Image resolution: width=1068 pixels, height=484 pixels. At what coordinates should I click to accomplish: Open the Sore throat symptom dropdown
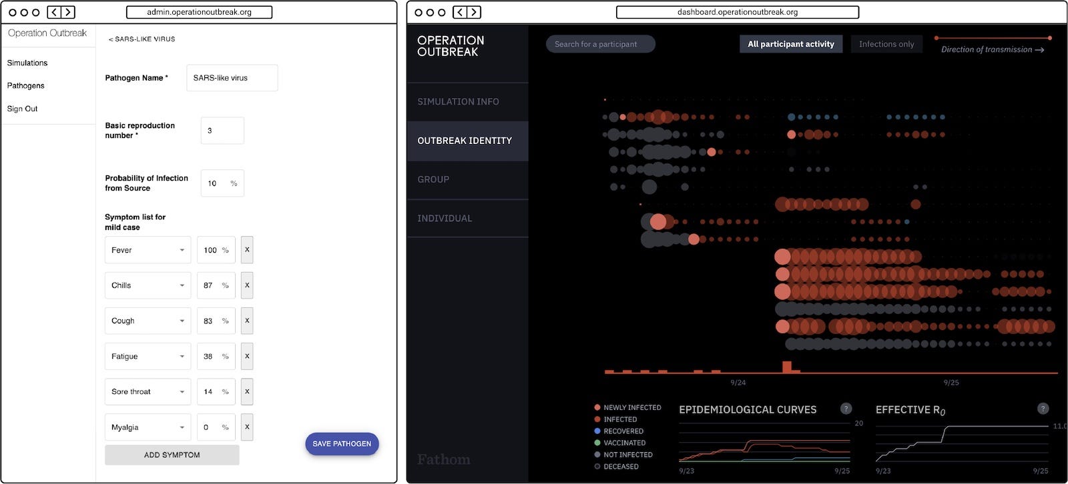tap(148, 391)
